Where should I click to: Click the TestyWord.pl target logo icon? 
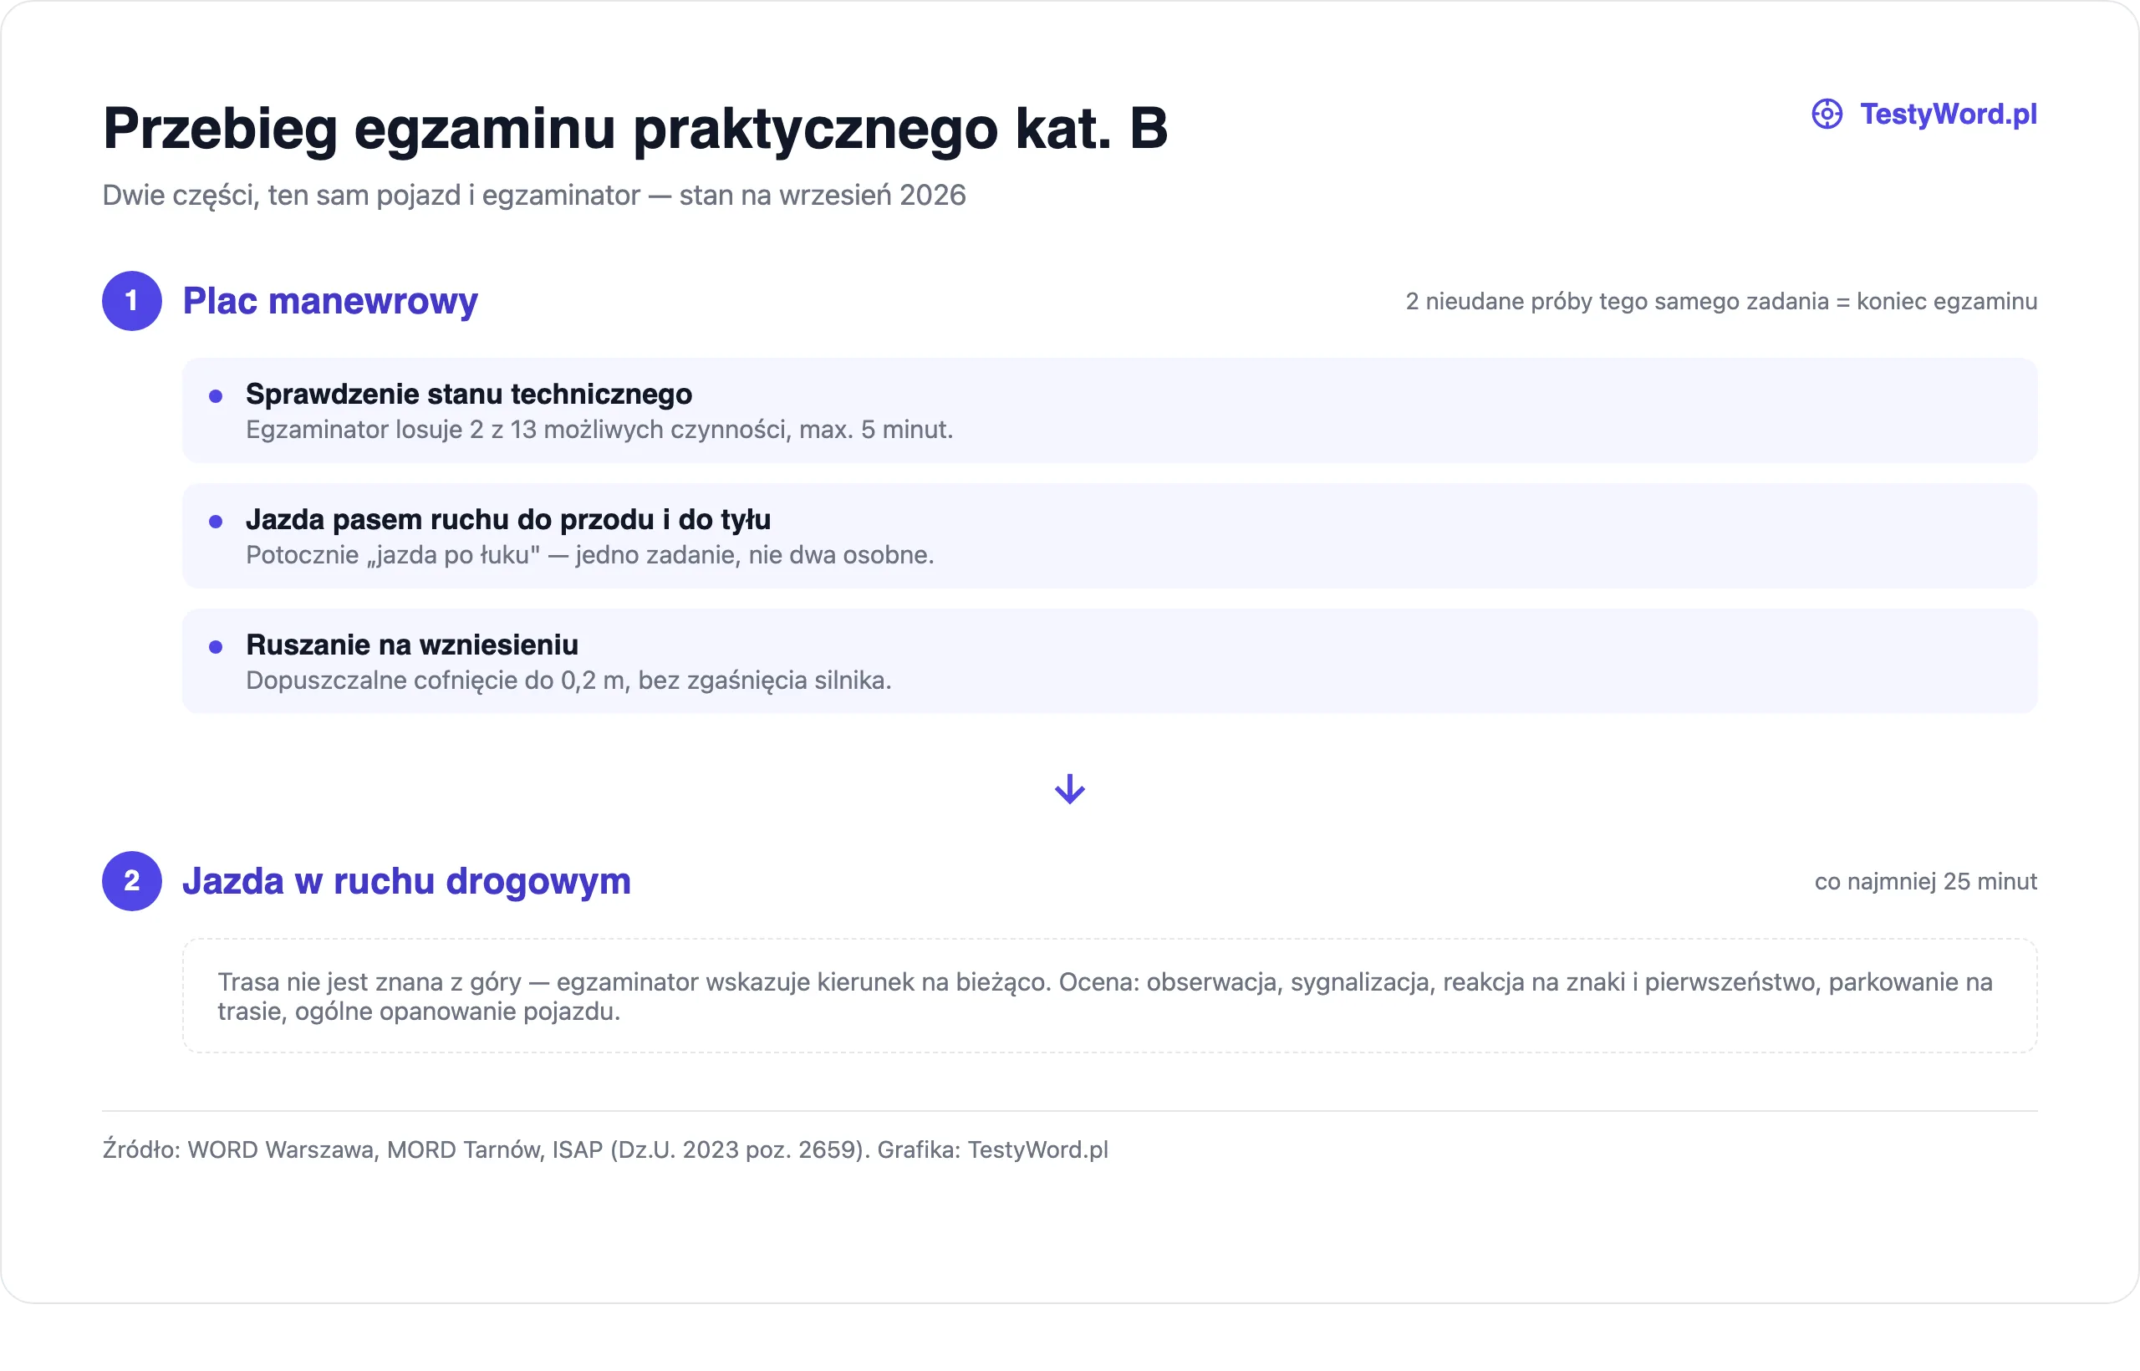tap(1827, 114)
